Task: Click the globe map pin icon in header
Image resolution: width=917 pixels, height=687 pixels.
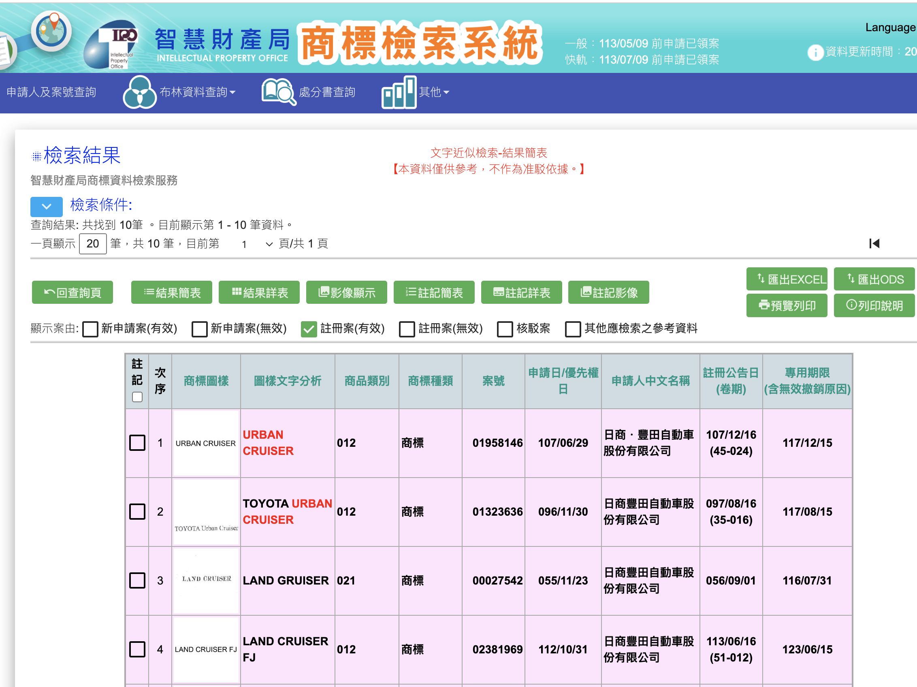Action: [52, 32]
